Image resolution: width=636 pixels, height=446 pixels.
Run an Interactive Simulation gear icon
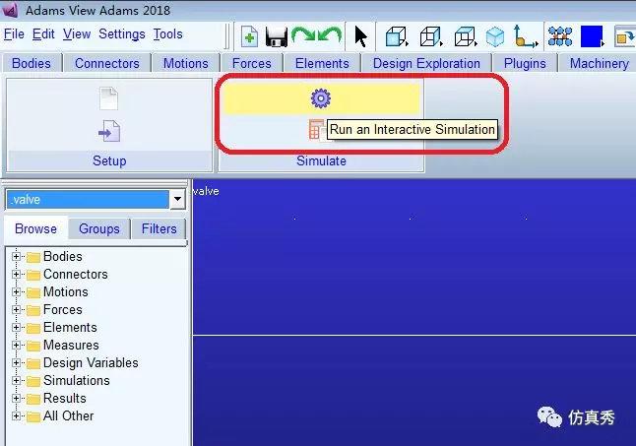click(320, 98)
